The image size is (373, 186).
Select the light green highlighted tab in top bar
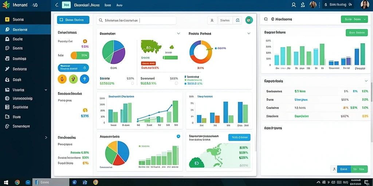66,5
